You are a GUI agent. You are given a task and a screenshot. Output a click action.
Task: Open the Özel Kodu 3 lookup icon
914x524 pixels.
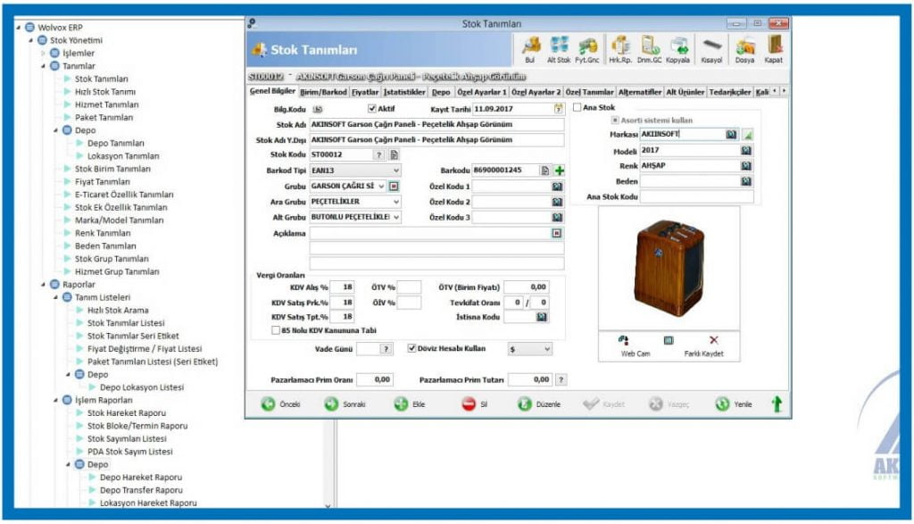557,218
